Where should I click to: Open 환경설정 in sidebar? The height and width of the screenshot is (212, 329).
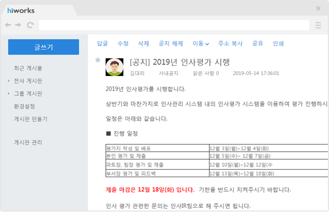pyautogui.click(x=24, y=107)
